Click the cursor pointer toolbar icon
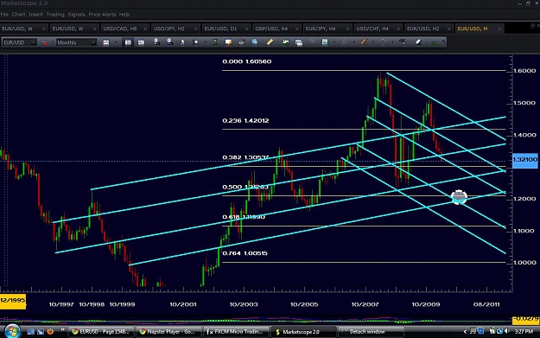Image resolution: width=540 pixels, height=338 pixels. pyautogui.click(x=182, y=42)
